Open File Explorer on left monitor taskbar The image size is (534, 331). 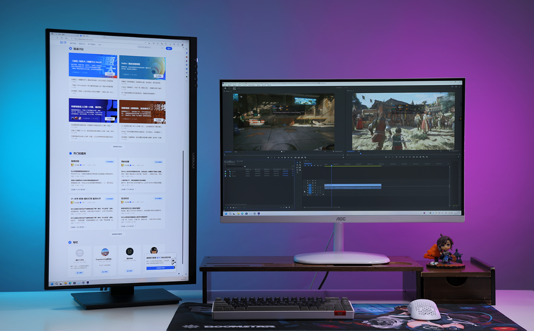(66, 284)
